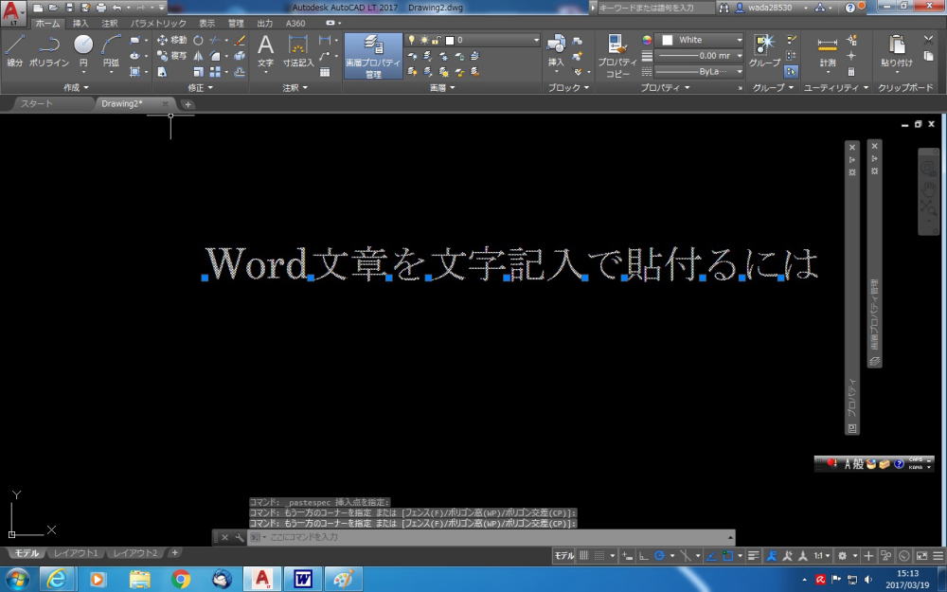This screenshot has height=592, width=947.
Task: Toggle snap mode in the status bar
Action: [599, 556]
